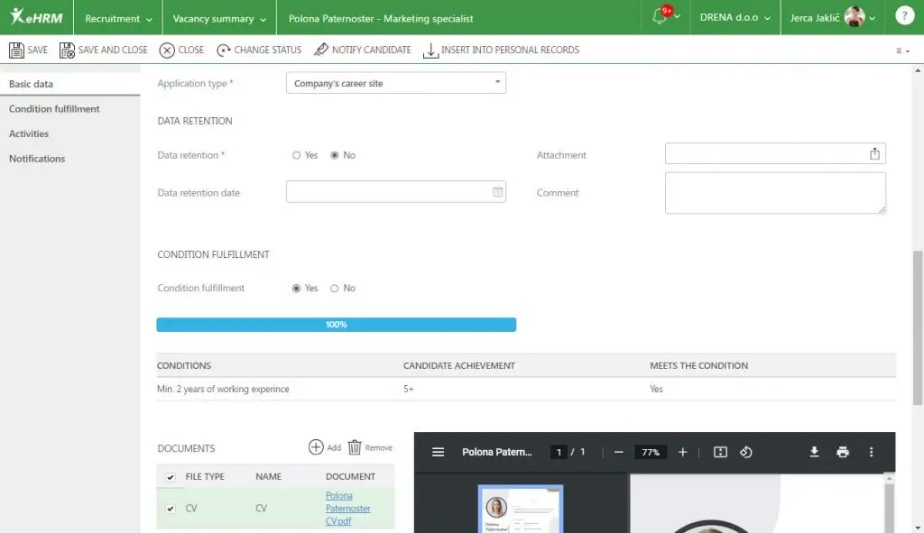Rotate the PDF document counterclockwise

pos(746,452)
